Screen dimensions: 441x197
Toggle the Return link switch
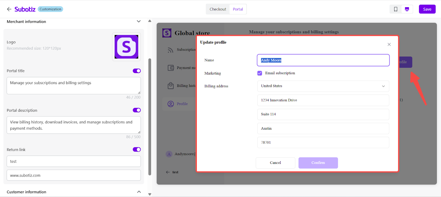[x=137, y=150]
